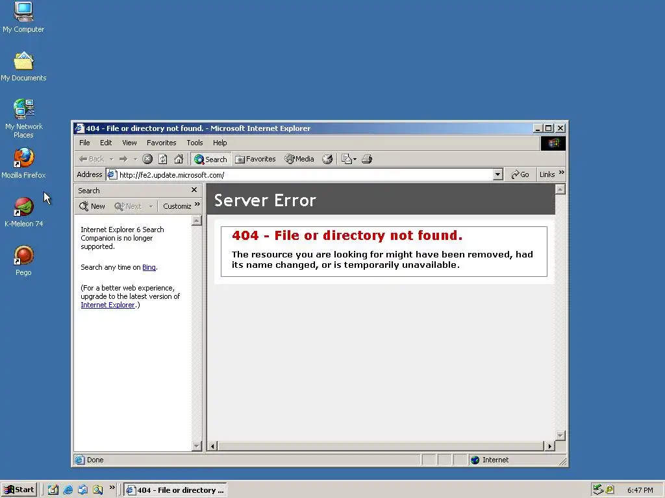Click the 404 taskbar window button
This screenshot has width=665, height=498.
[x=175, y=490]
